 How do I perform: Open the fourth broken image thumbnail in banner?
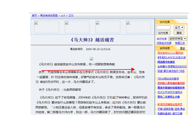point(138,27)
